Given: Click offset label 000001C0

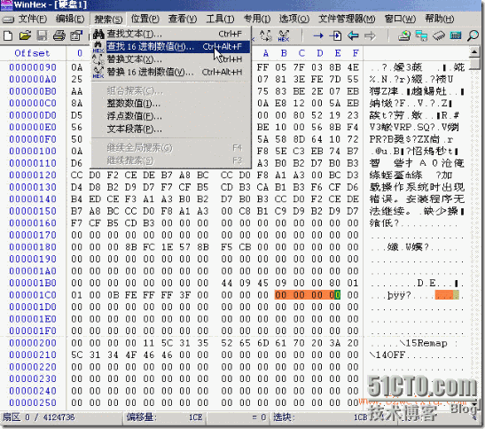Looking at the screenshot, I should click(33, 295).
